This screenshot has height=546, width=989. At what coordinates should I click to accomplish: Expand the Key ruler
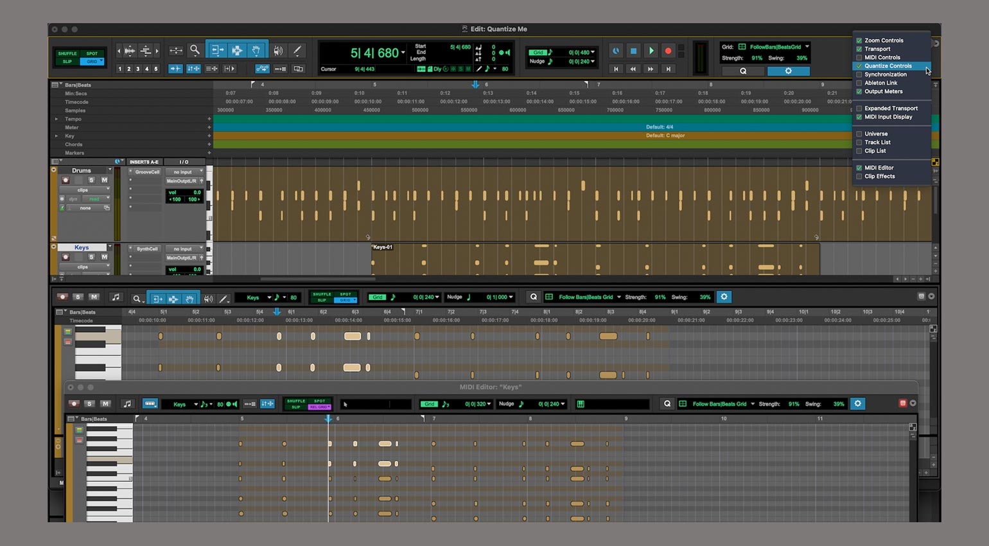57,136
